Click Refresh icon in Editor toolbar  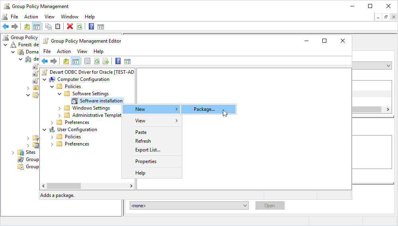(97, 61)
